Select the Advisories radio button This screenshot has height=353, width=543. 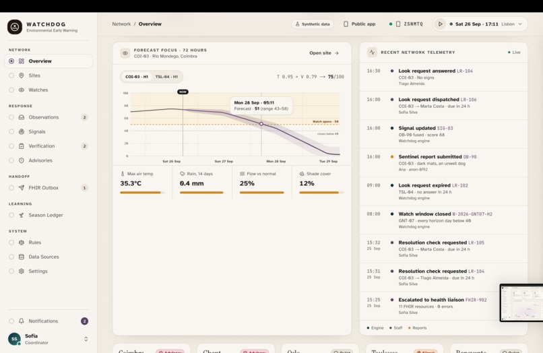pos(11,160)
